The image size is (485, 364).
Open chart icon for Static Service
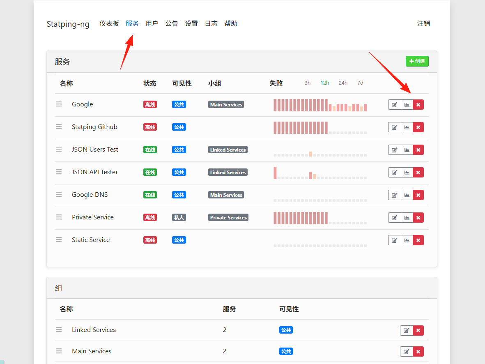point(407,240)
